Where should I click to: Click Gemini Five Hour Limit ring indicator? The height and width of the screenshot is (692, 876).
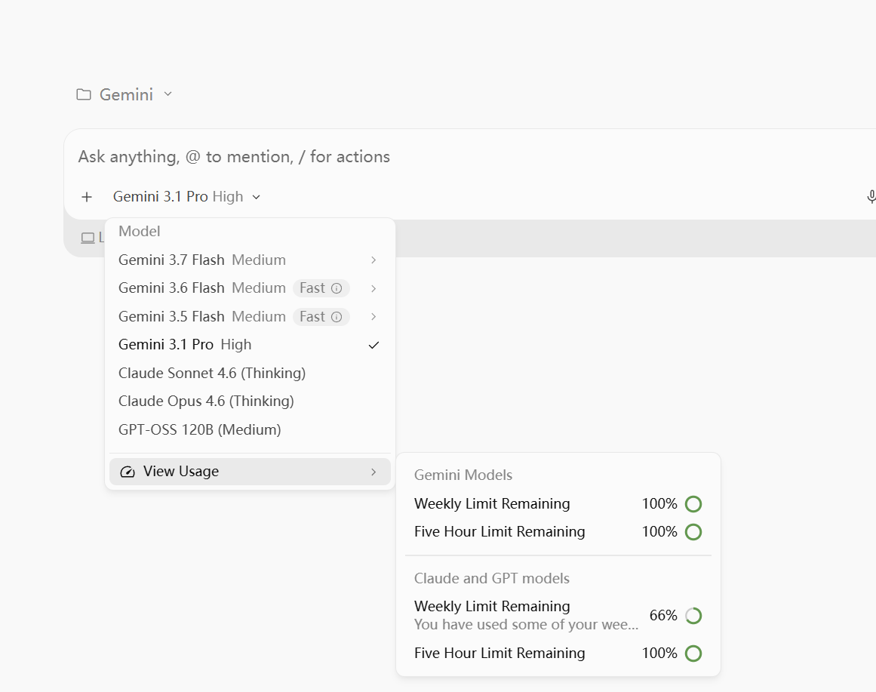(x=693, y=532)
